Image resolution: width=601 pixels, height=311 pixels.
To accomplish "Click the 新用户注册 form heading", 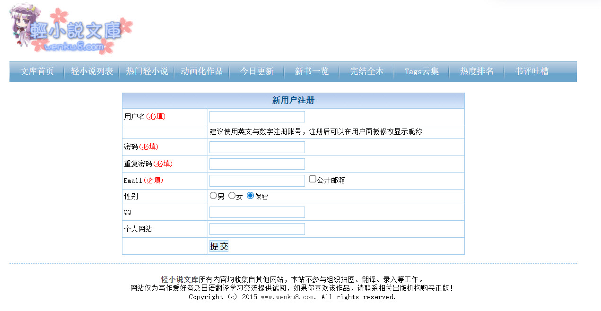I will pos(293,100).
